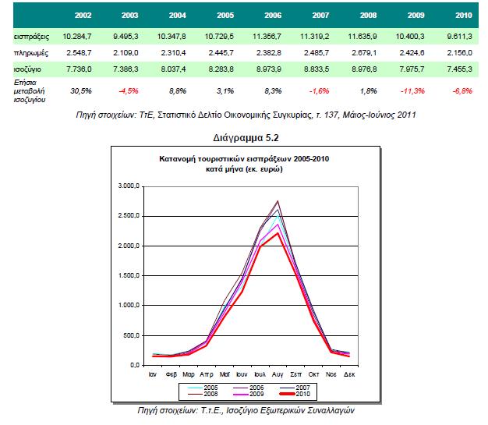Click the 2010 legend entry
The image size is (488, 425).
pos(295,394)
